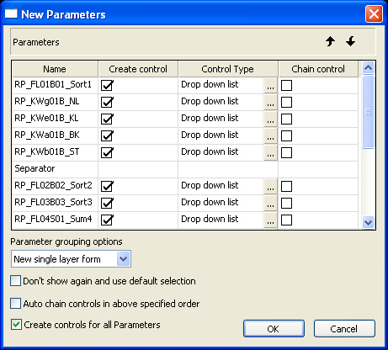Open ellipsis options for RP_FL02B02_Sort2

[270, 186]
